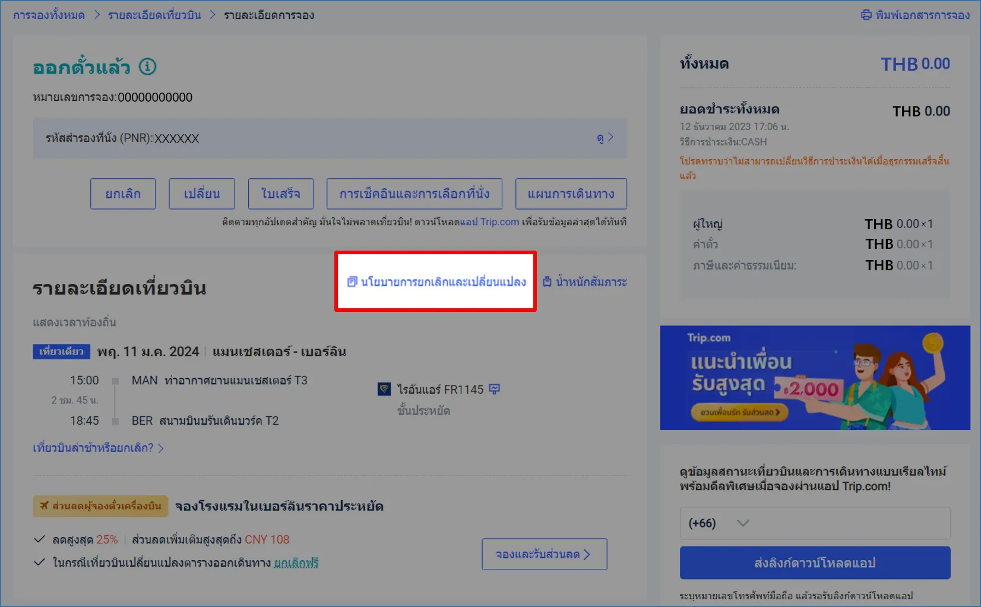Click ชวนเพื่อนรัก รับส่วนลด in the banner

pos(738,412)
